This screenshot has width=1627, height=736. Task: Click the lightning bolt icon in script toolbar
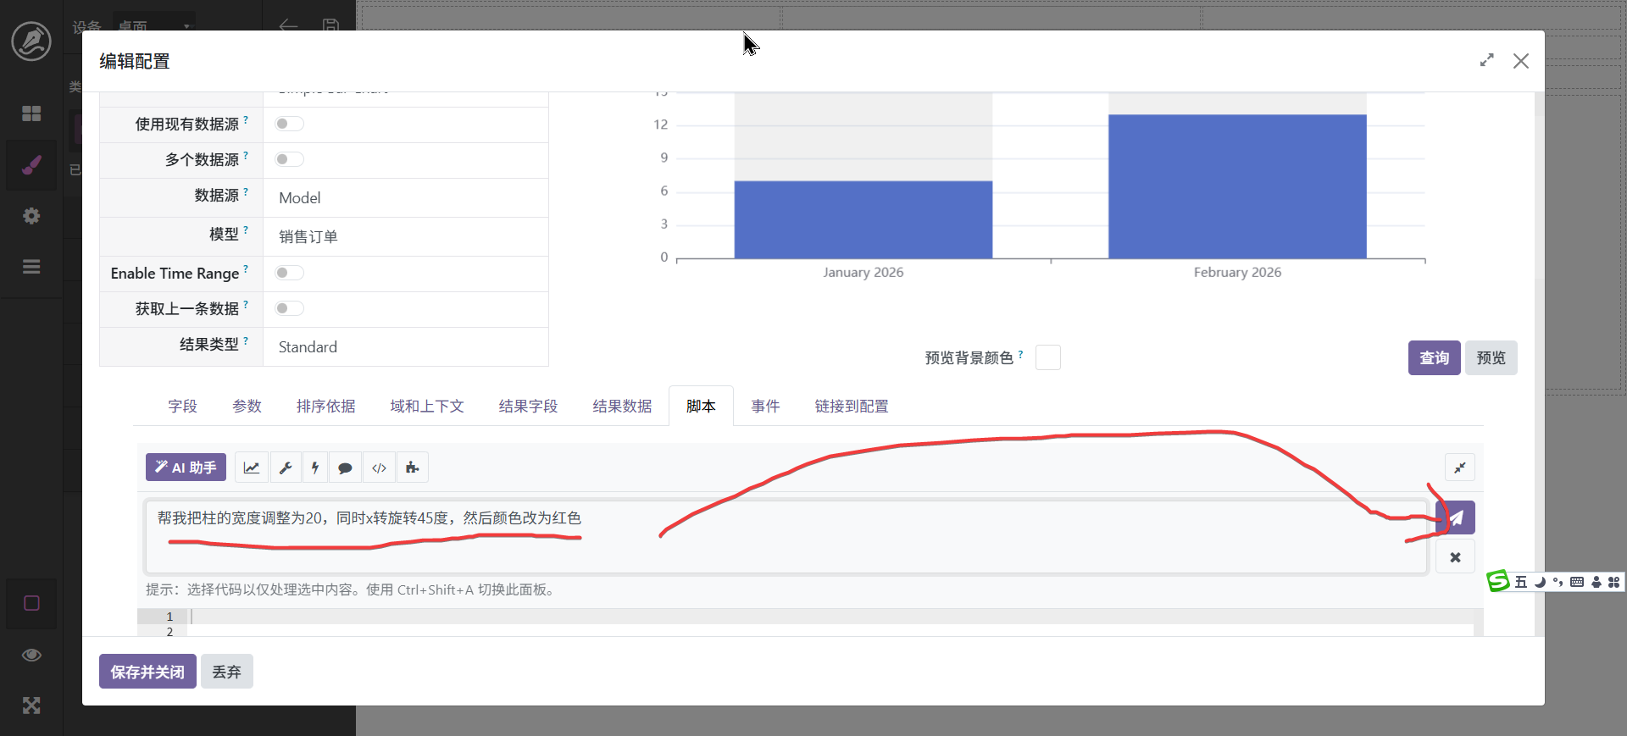(315, 468)
